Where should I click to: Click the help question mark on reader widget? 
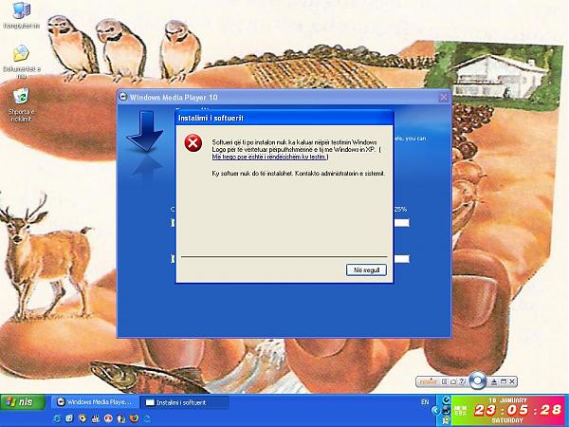pyautogui.click(x=462, y=381)
